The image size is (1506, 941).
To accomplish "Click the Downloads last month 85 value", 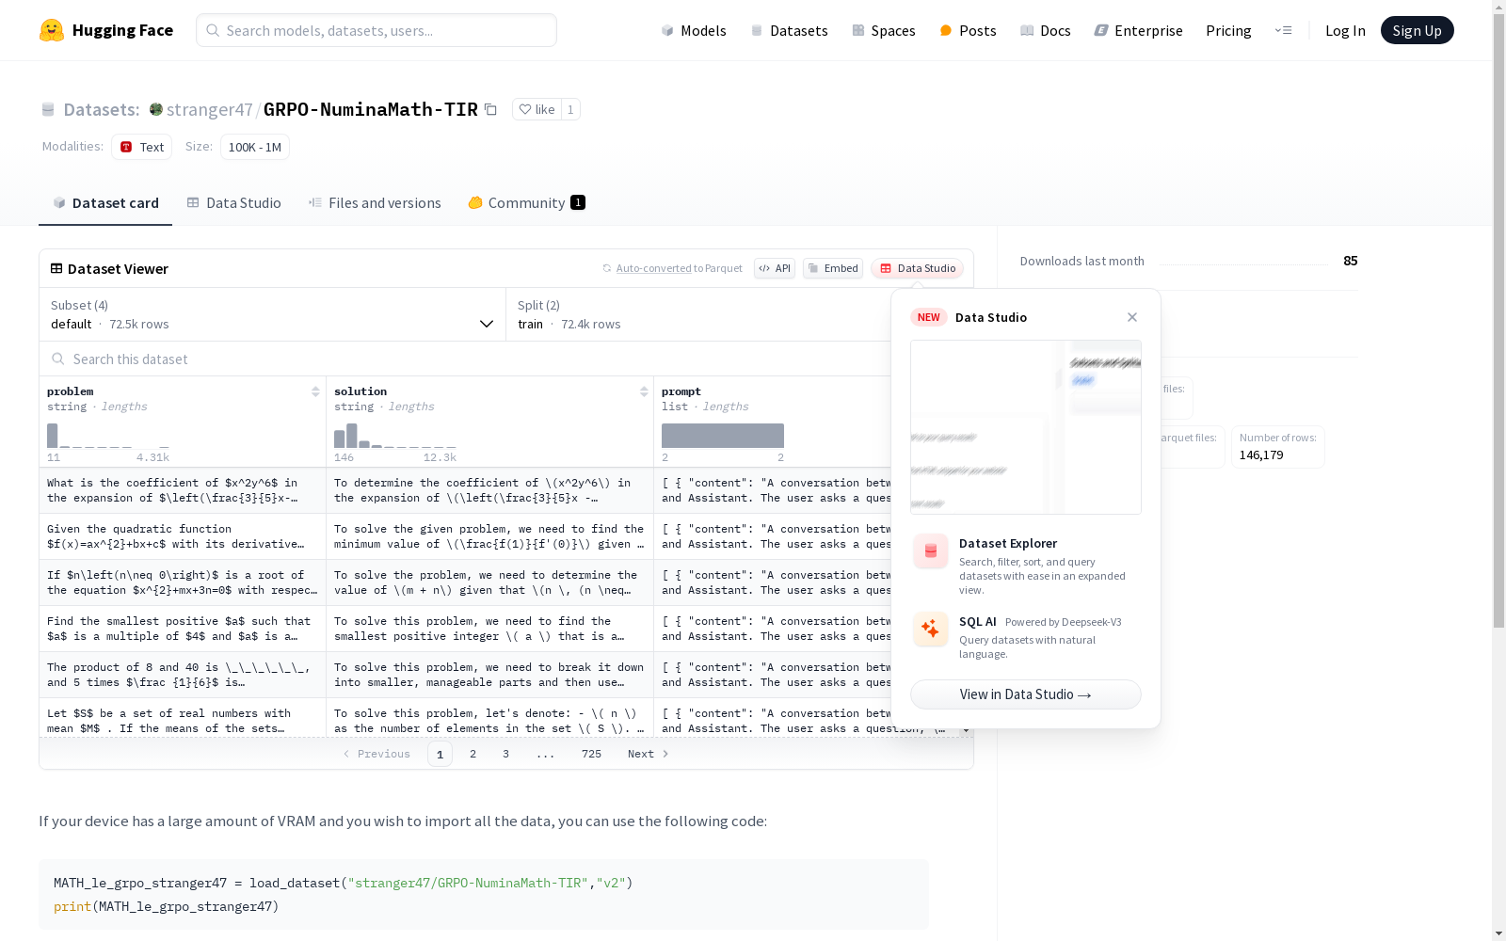I will 1351,261.
